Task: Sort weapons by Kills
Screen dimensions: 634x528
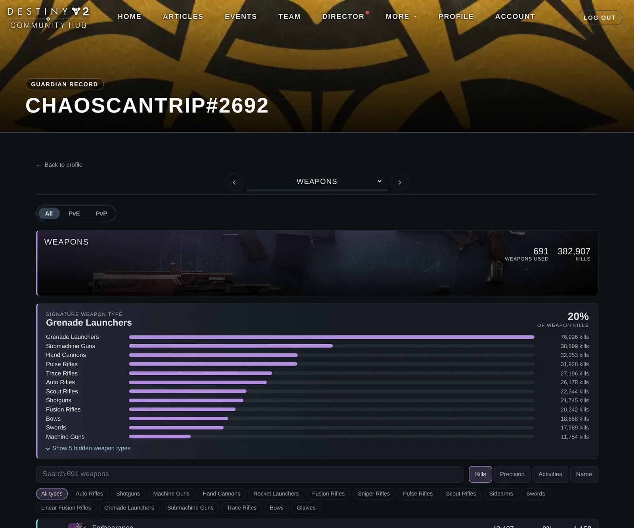Action: point(481,474)
